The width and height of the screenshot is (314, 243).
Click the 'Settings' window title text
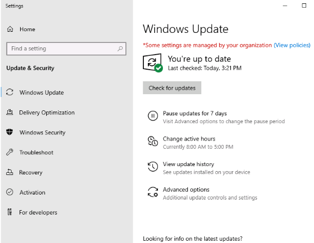[x=14, y=6]
